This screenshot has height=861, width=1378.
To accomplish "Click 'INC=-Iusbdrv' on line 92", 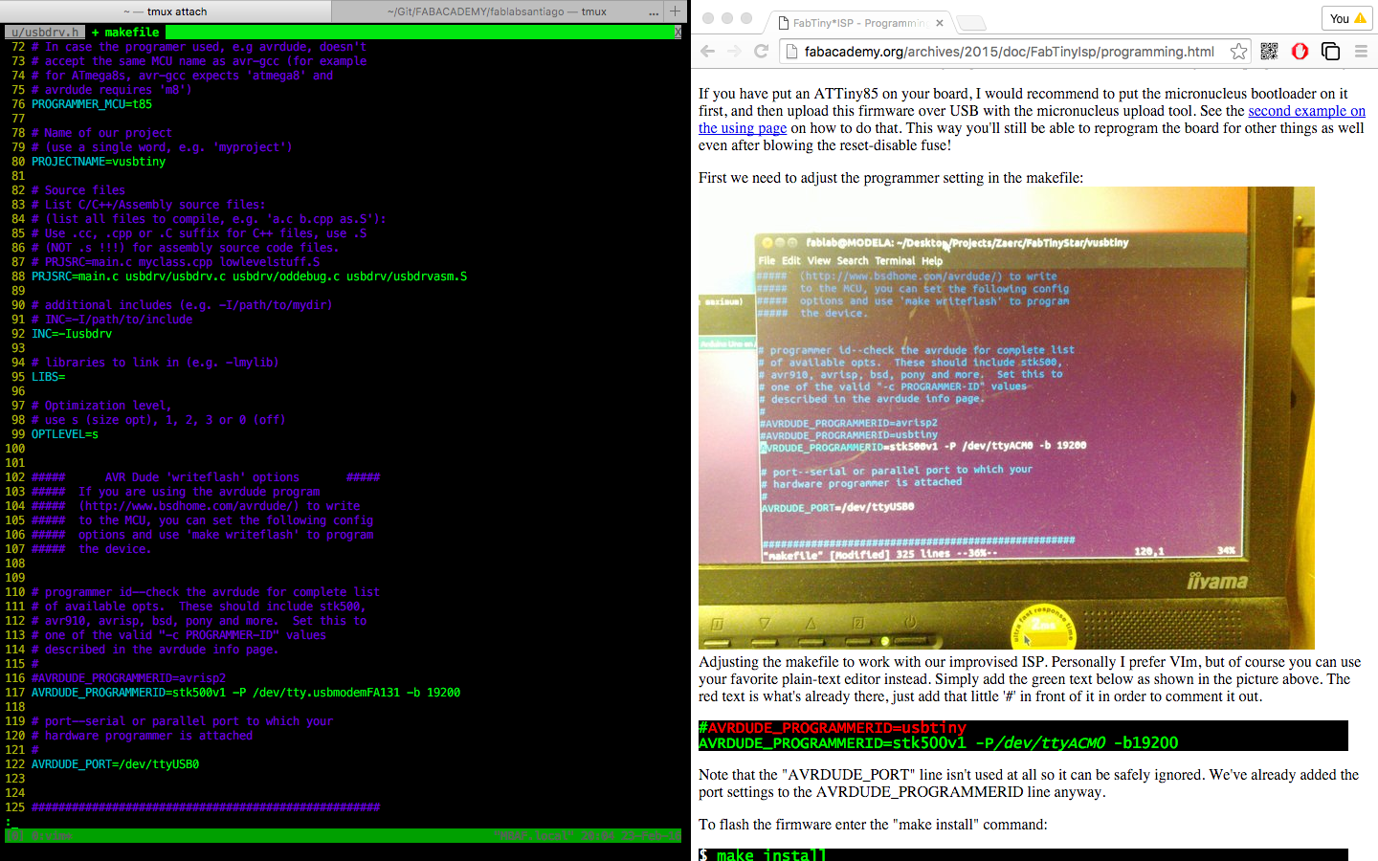I will click(72, 334).
